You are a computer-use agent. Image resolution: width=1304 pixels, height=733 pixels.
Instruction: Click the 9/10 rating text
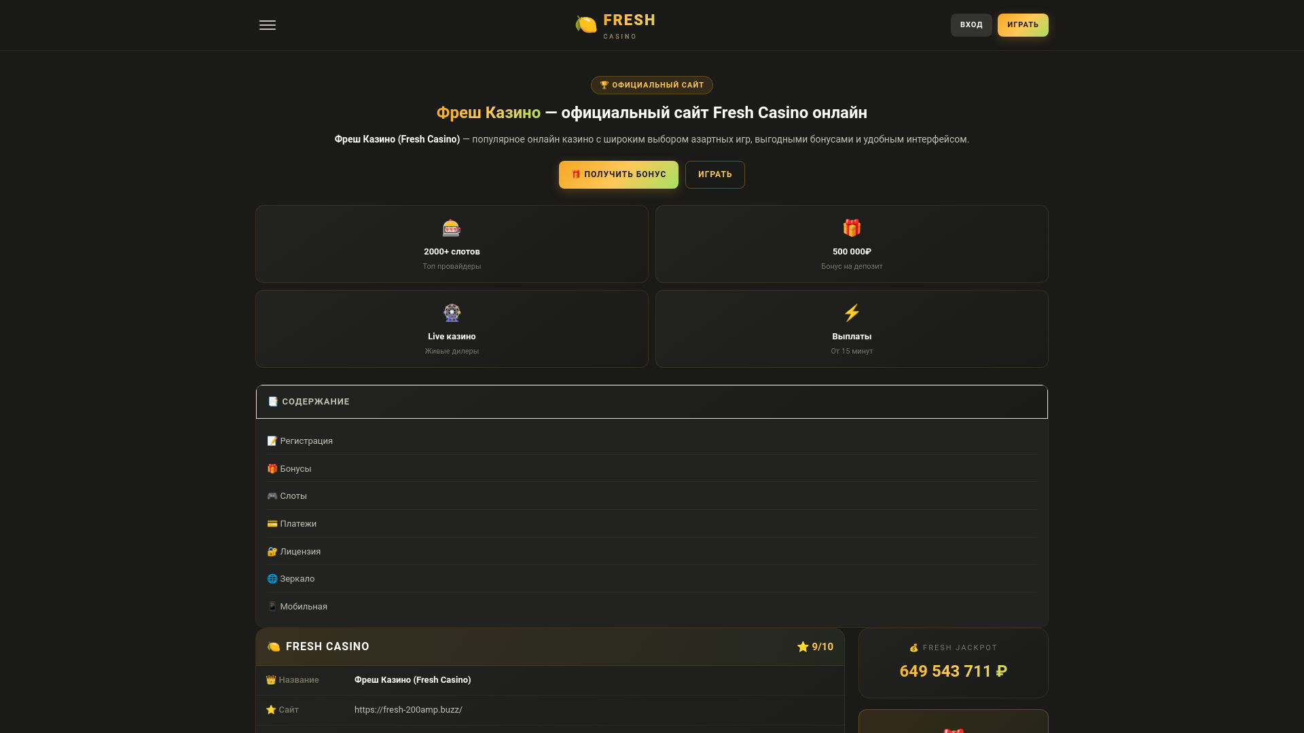[822, 647]
